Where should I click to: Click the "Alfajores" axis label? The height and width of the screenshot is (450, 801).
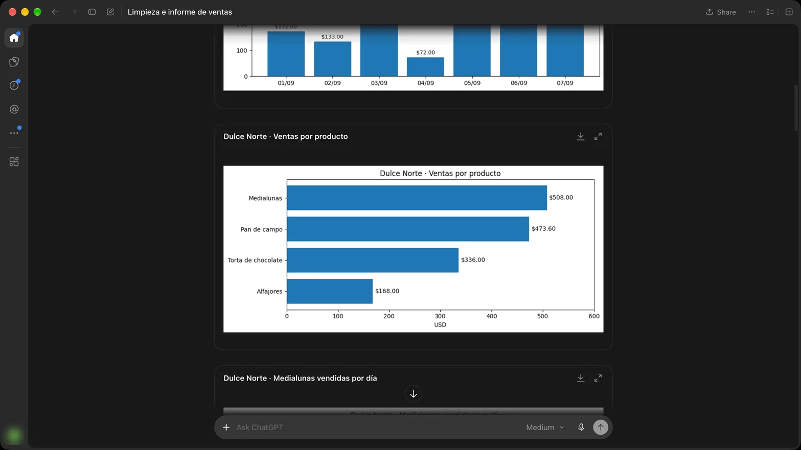(269, 291)
